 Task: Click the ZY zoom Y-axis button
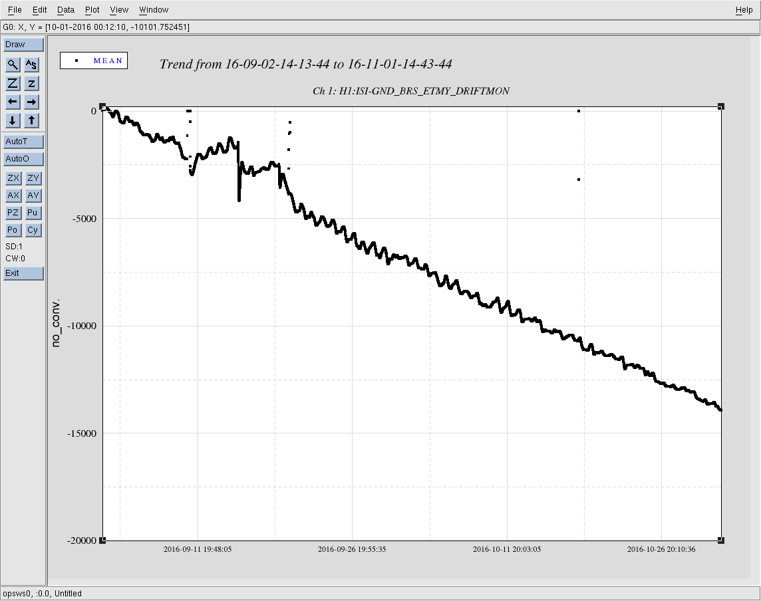(x=33, y=178)
